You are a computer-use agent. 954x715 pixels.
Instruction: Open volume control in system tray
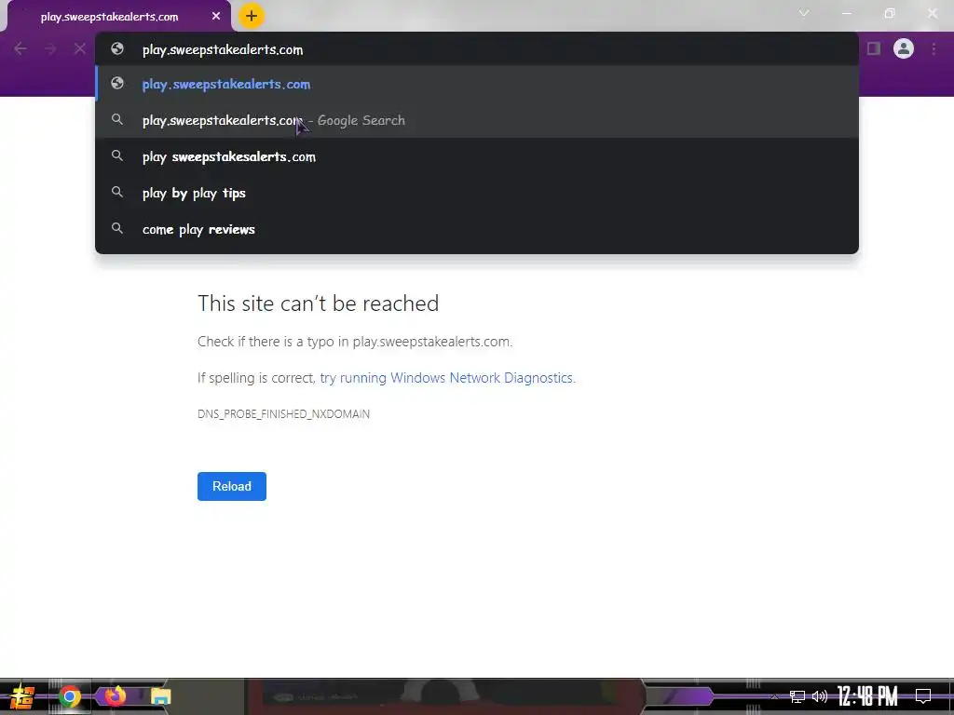[820, 696]
